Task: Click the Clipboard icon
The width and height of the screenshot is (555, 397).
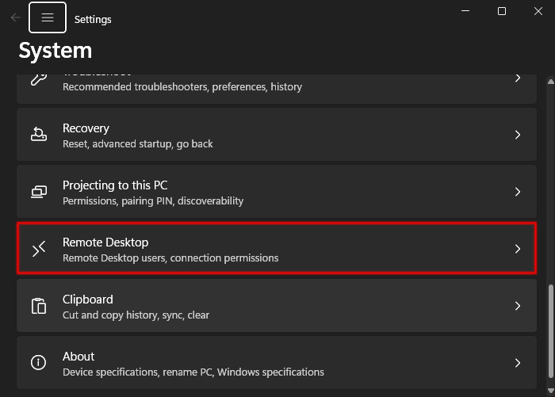Action: (39, 306)
